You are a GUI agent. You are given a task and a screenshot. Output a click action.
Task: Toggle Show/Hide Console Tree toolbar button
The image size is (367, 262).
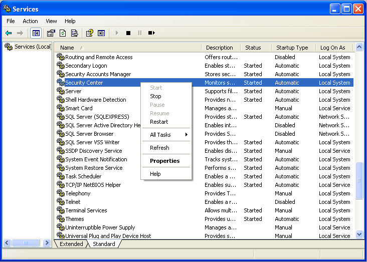click(36, 33)
